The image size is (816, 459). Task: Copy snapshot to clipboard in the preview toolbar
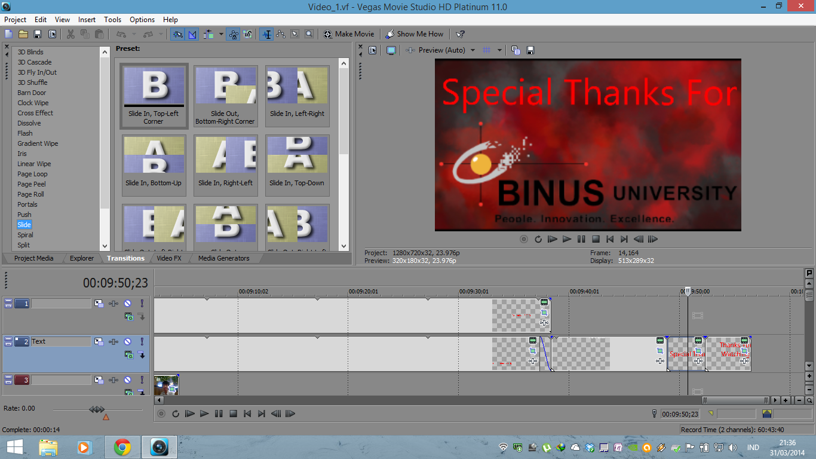(516, 50)
